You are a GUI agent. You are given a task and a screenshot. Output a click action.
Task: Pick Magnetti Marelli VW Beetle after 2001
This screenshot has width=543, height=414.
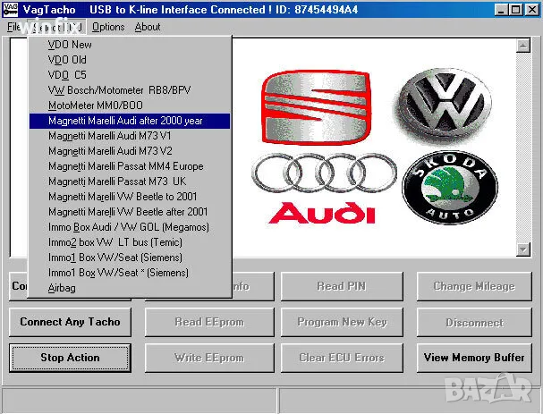130,212
